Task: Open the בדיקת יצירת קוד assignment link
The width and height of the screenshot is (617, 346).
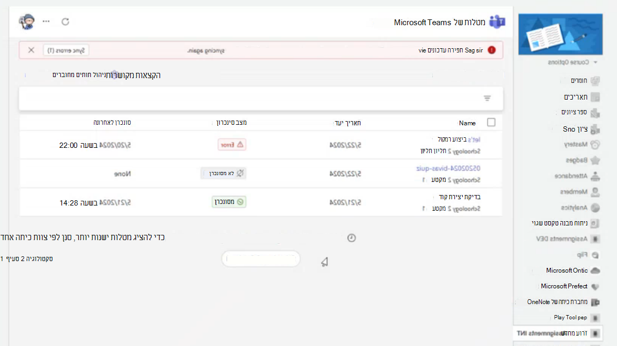Action: click(460, 197)
